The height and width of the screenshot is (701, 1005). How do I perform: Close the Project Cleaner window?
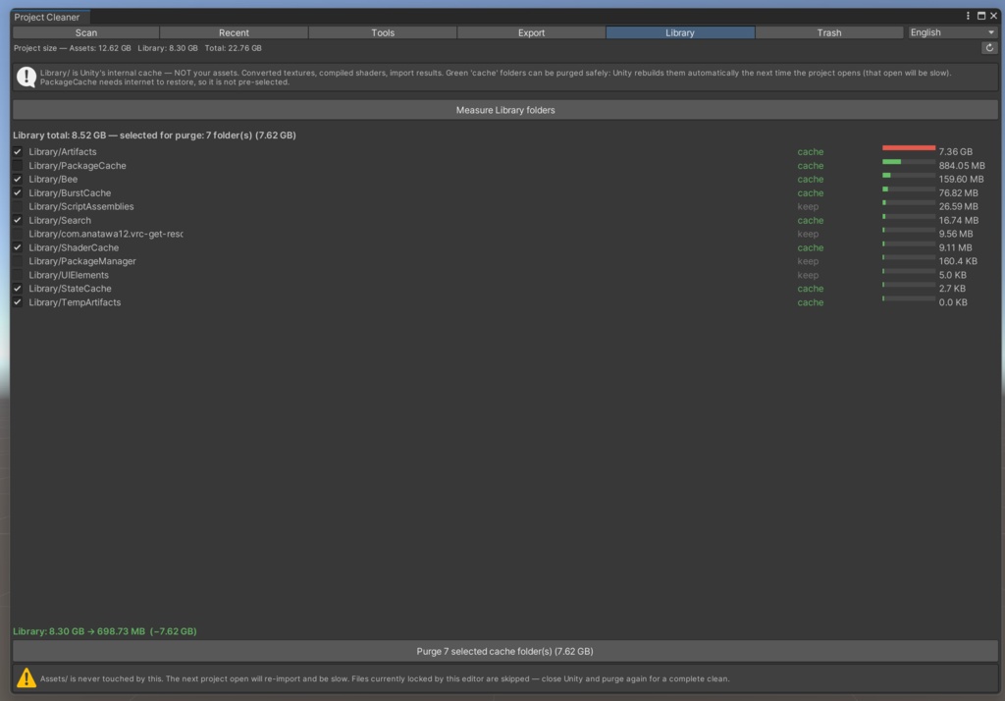993,16
